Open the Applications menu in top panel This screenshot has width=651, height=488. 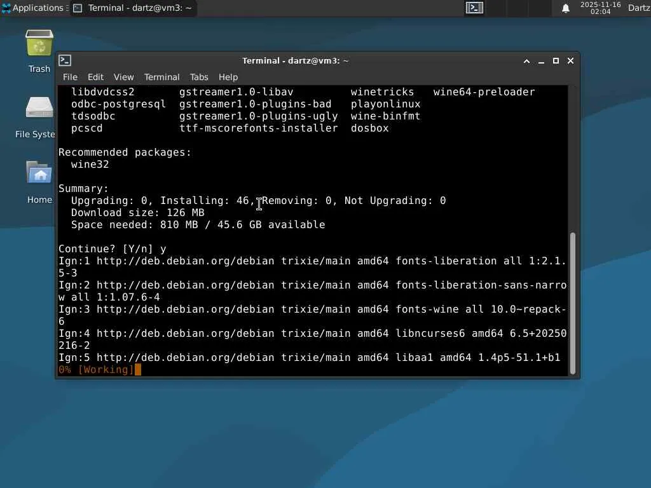pyautogui.click(x=34, y=8)
